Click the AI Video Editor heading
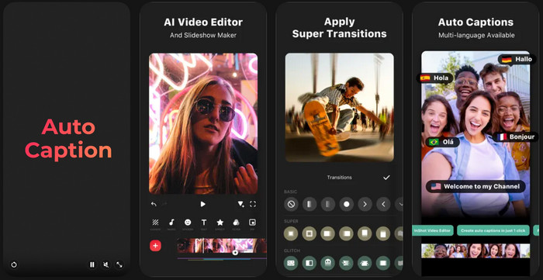This screenshot has width=543, height=280. [x=203, y=22]
